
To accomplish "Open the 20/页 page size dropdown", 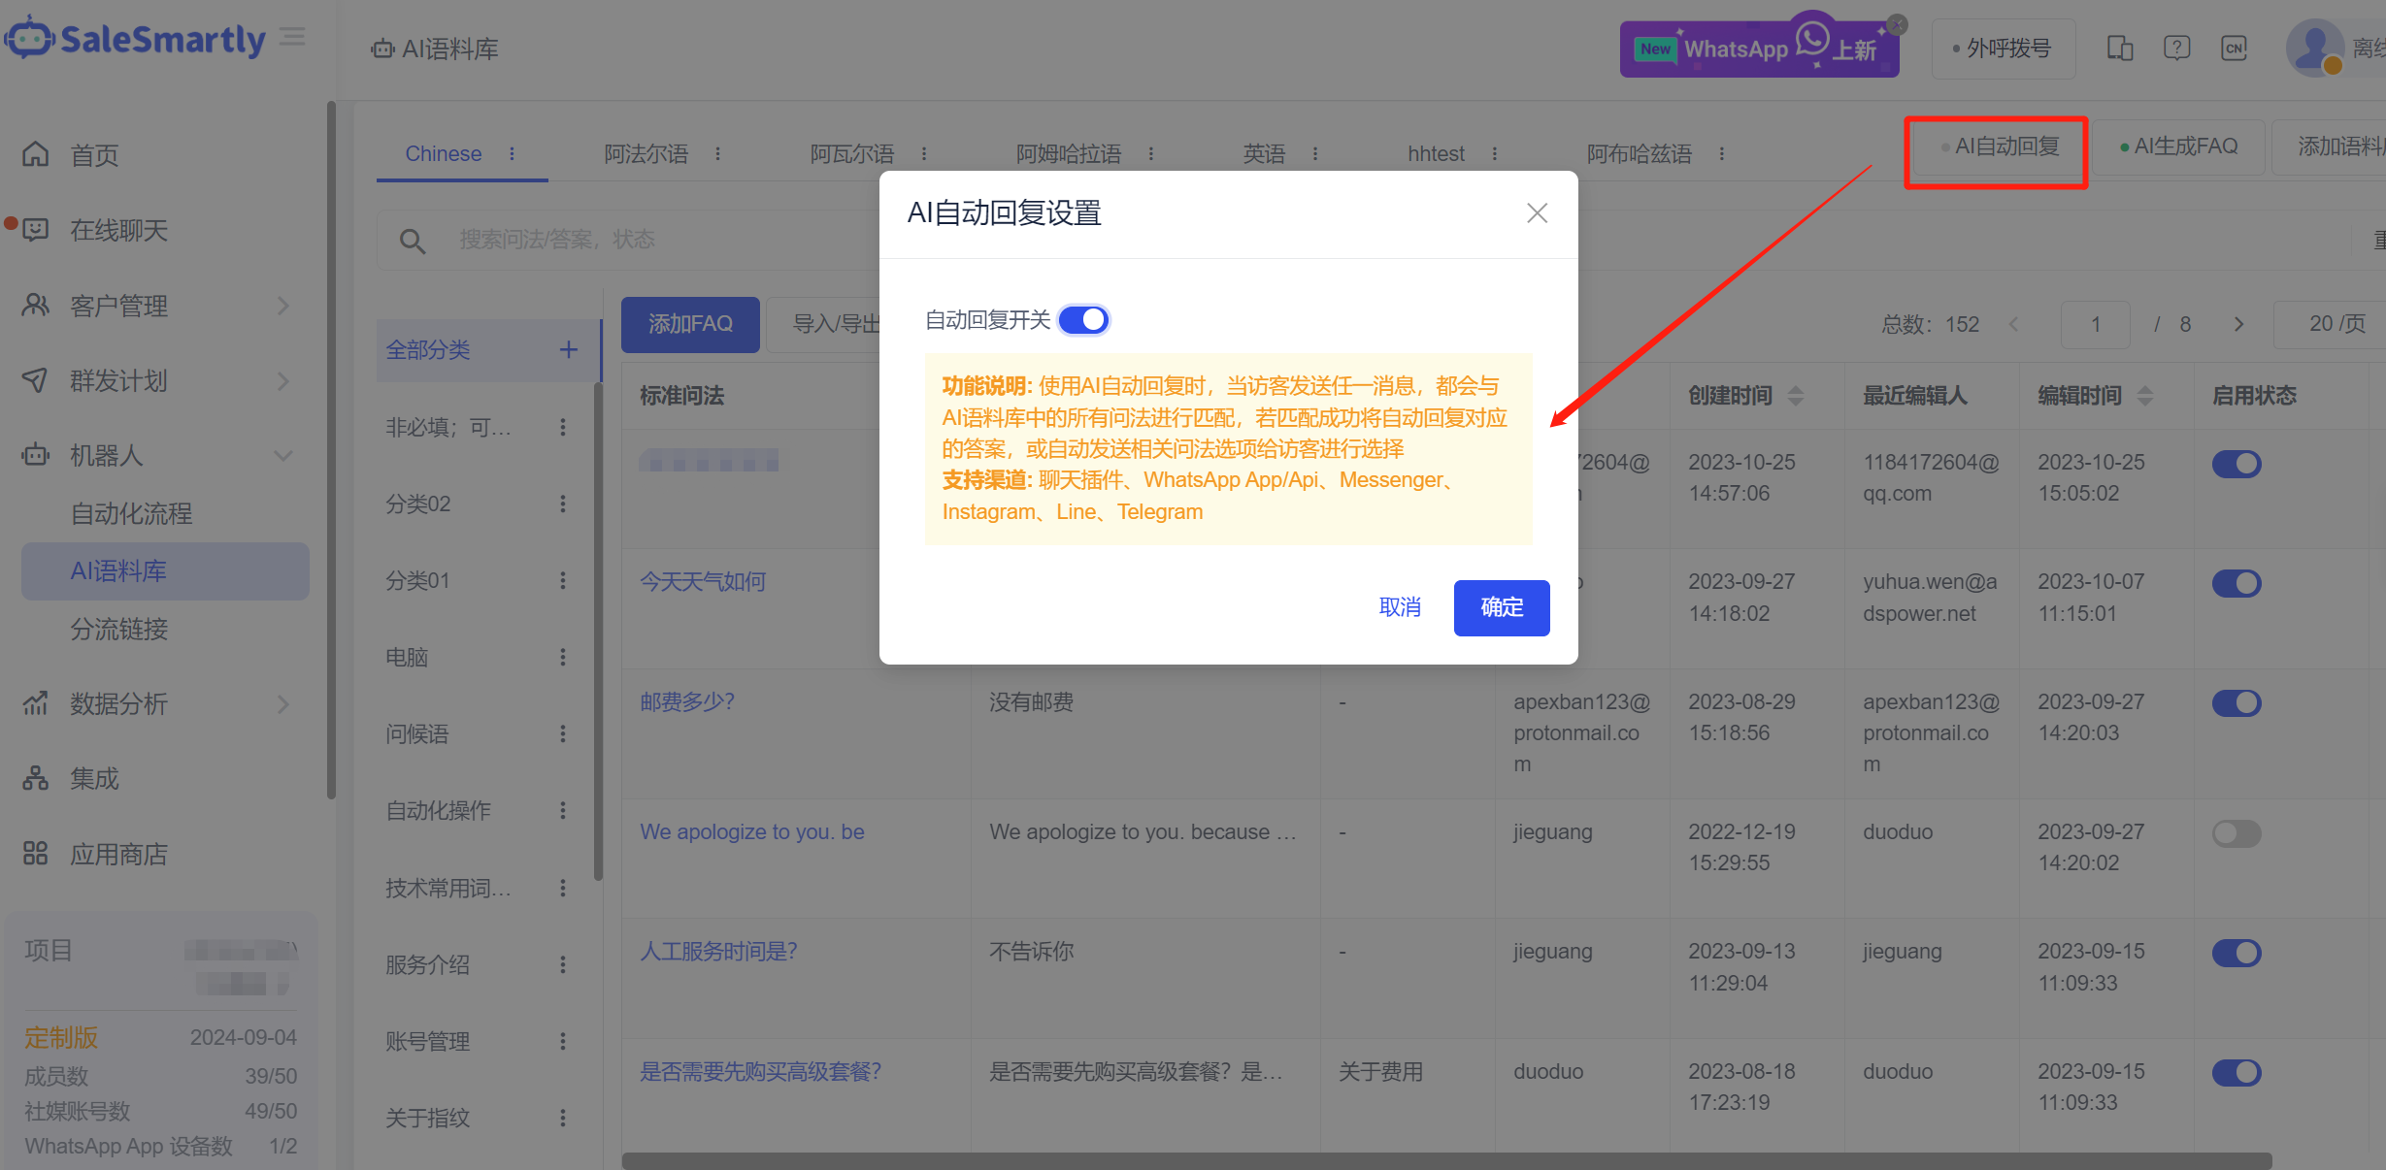I will click(2336, 324).
